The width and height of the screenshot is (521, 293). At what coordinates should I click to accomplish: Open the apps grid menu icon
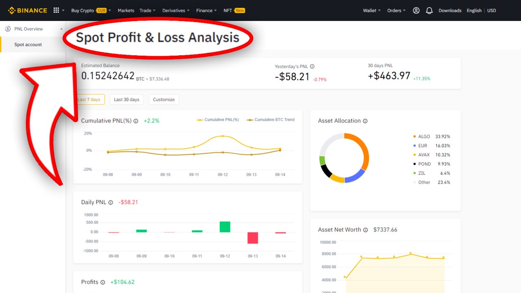point(56,11)
